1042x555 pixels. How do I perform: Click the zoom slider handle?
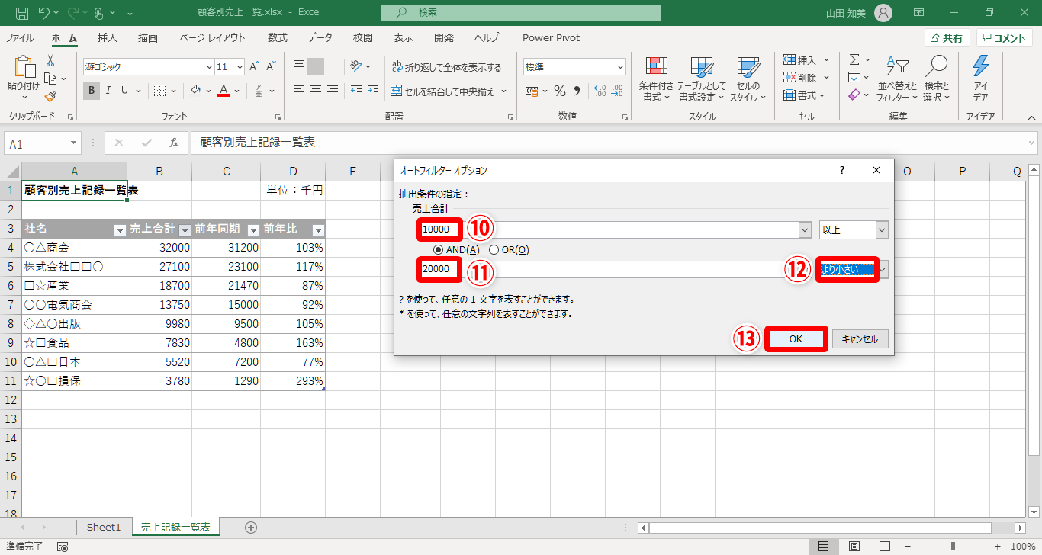click(953, 546)
